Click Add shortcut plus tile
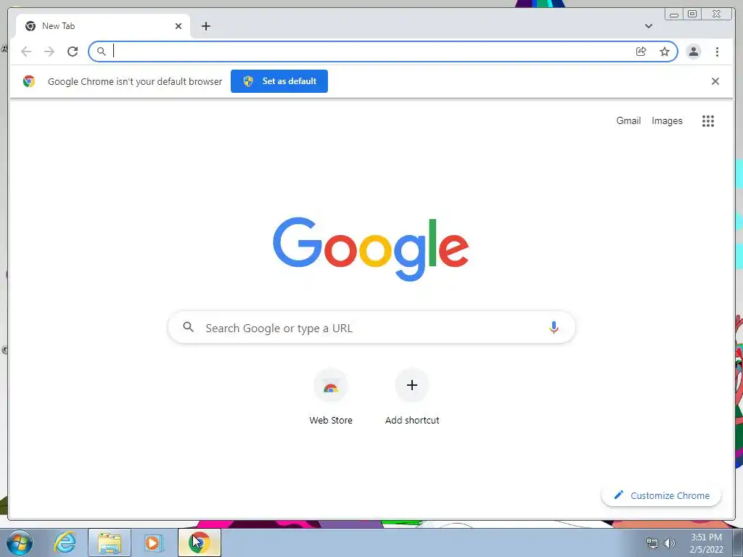743x557 pixels. pyautogui.click(x=412, y=398)
